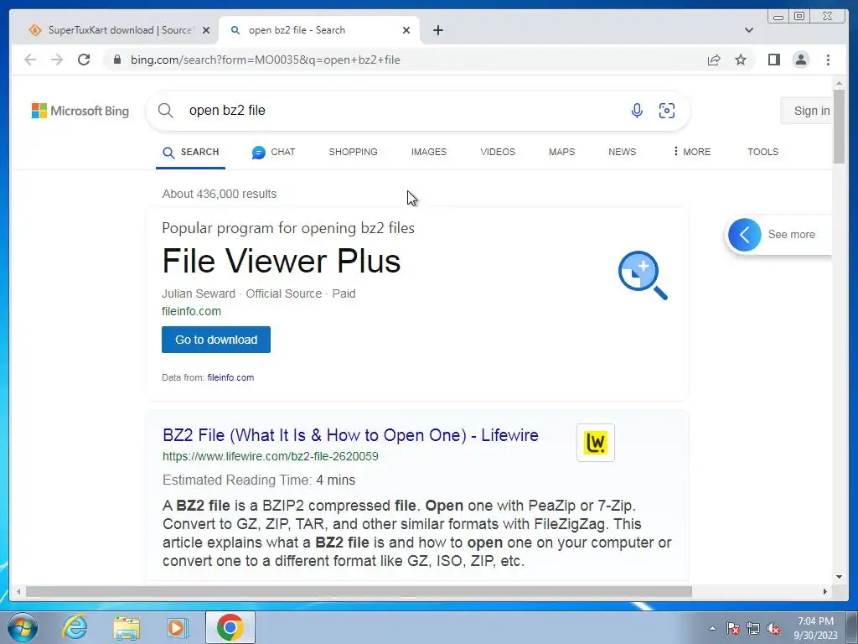The width and height of the screenshot is (858, 644).
Task: Open the NEWS tab
Action: 623,153
